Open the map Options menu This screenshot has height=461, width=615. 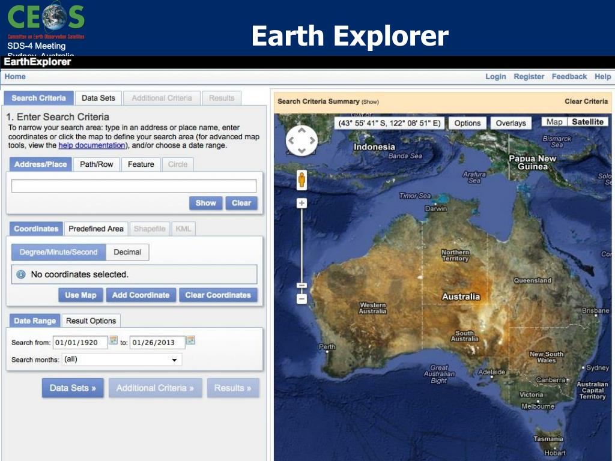pyautogui.click(x=467, y=123)
